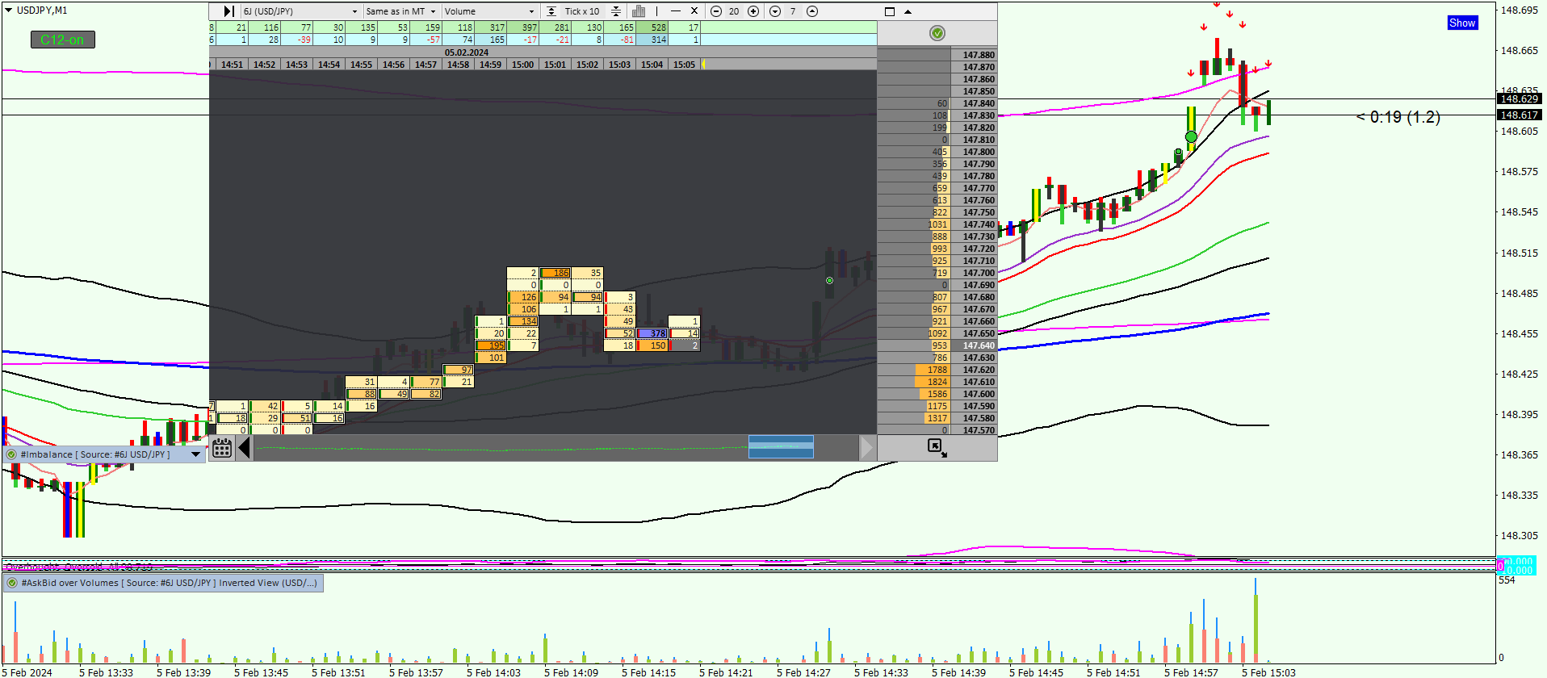Click the X delete-lines icon in toolbar
Screen dimensions: 1547x678
click(694, 11)
